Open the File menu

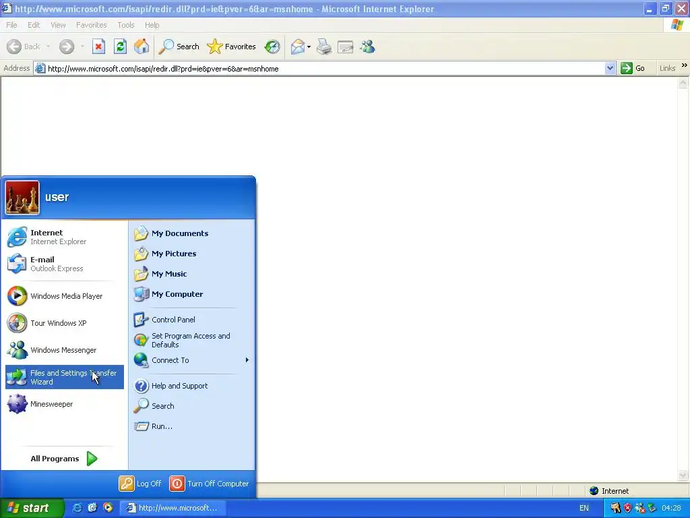pos(12,25)
